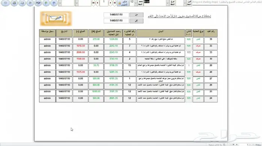Go to the first page with toolbar arrow
This screenshot has height=146, width=262.
[x=94, y=3]
